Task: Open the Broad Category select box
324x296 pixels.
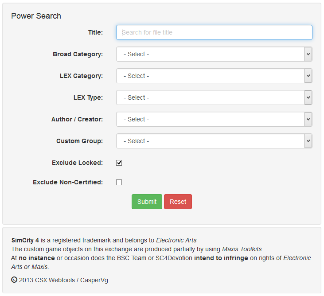Action: [x=214, y=54]
